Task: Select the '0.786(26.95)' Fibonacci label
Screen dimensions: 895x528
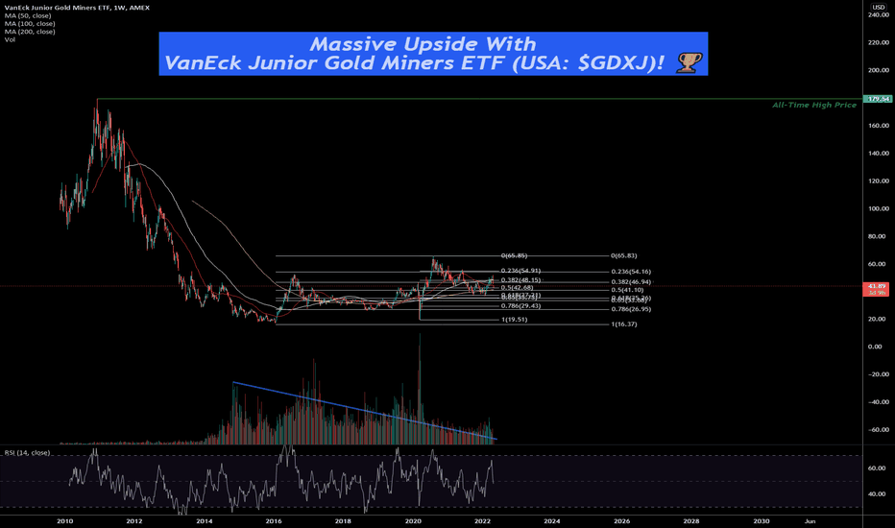Action: (631, 309)
